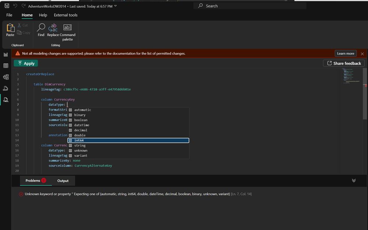
Task: Select decimal from autocomplete list
Action: pos(128,130)
